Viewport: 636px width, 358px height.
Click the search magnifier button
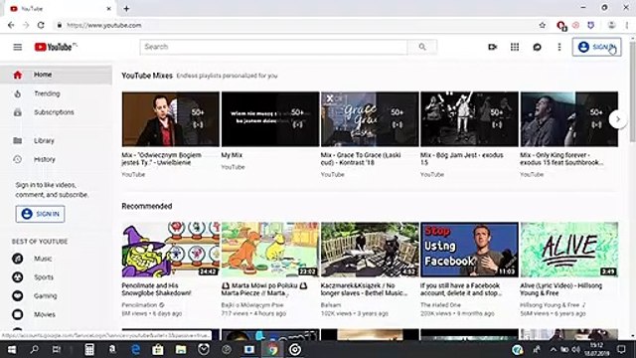click(x=422, y=47)
